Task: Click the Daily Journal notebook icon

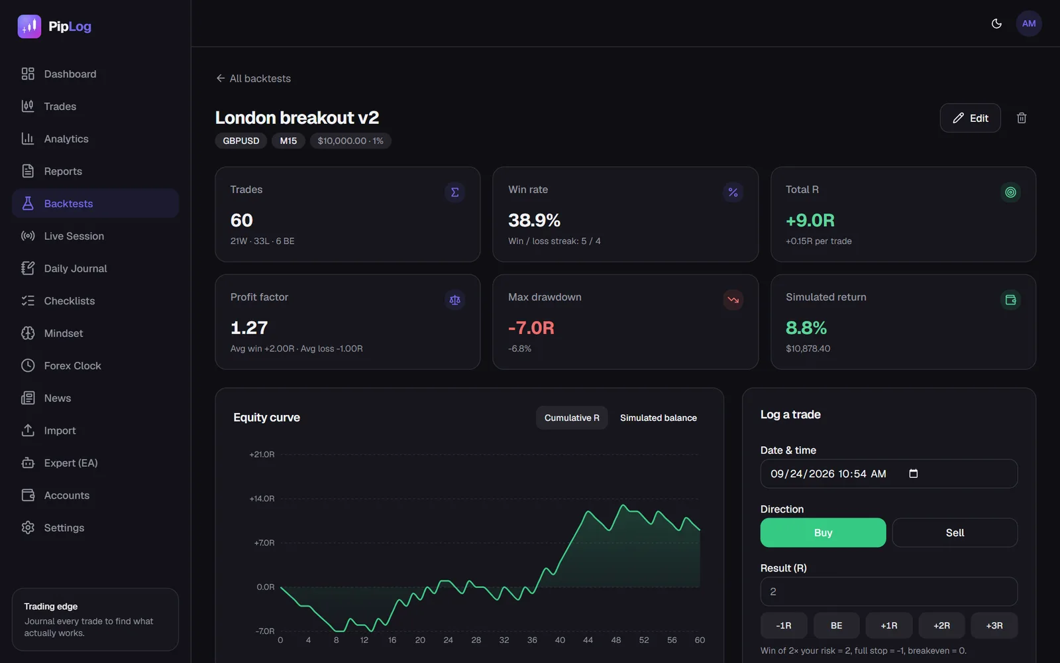Action: (x=28, y=269)
